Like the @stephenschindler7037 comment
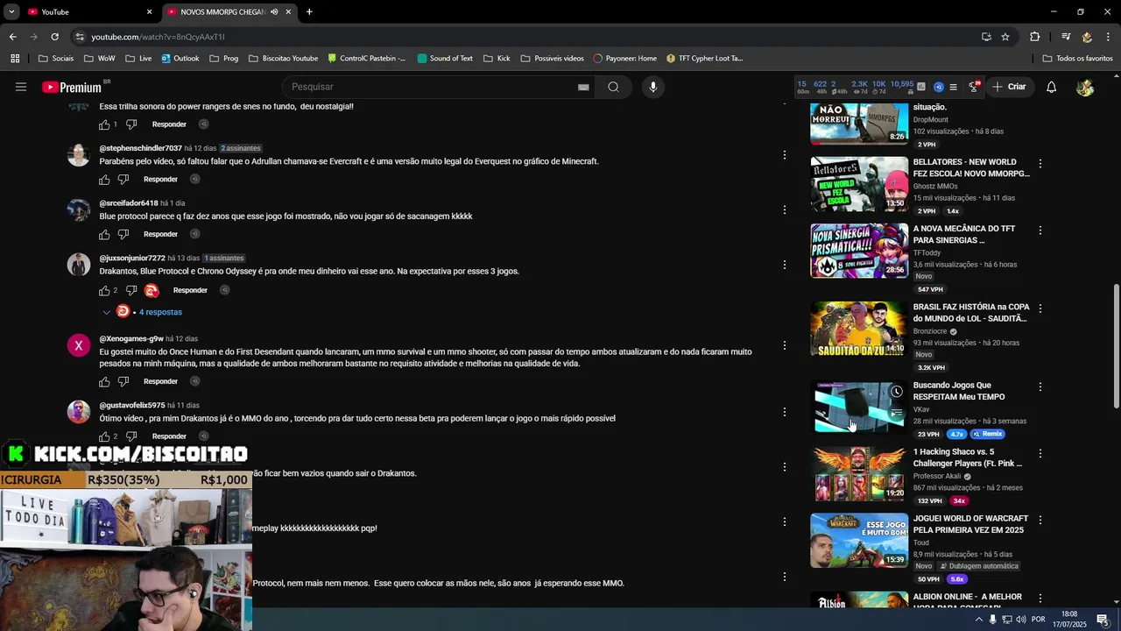The height and width of the screenshot is (631, 1121). tap(104, 180)
